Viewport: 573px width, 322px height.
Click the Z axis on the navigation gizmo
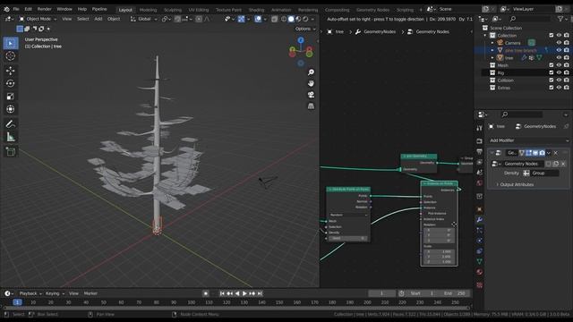pos(301,40)
